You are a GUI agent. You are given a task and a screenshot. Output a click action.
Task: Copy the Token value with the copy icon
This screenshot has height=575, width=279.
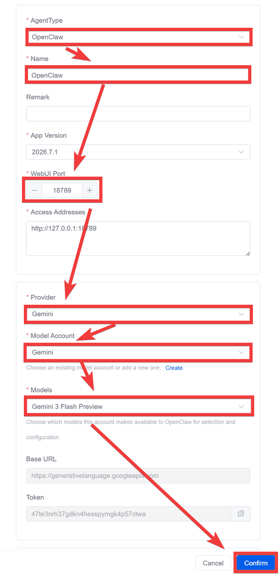point(241,514)
